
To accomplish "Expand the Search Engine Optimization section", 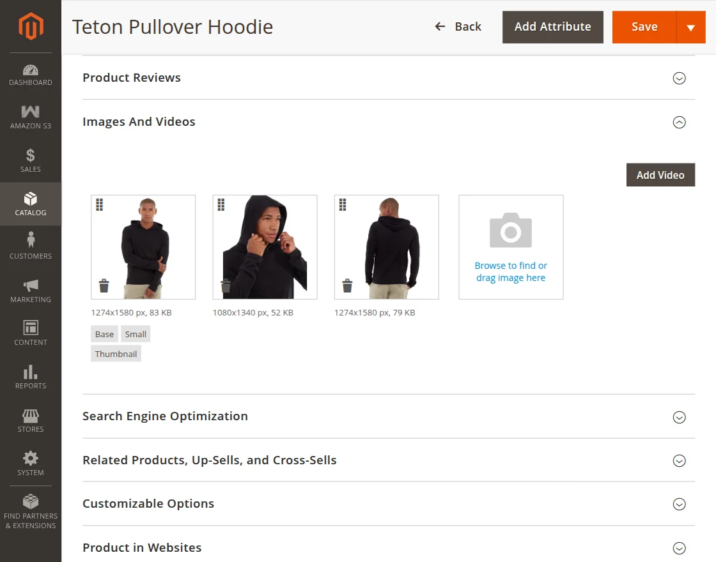I will (679, 417).
